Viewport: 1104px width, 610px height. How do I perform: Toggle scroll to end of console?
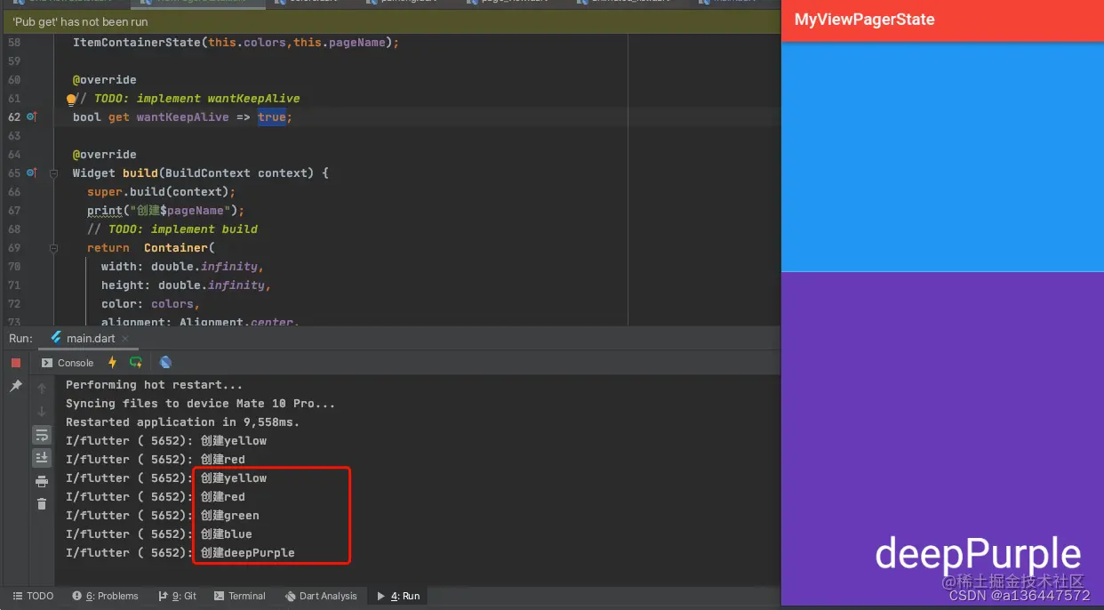coord(42,458)
